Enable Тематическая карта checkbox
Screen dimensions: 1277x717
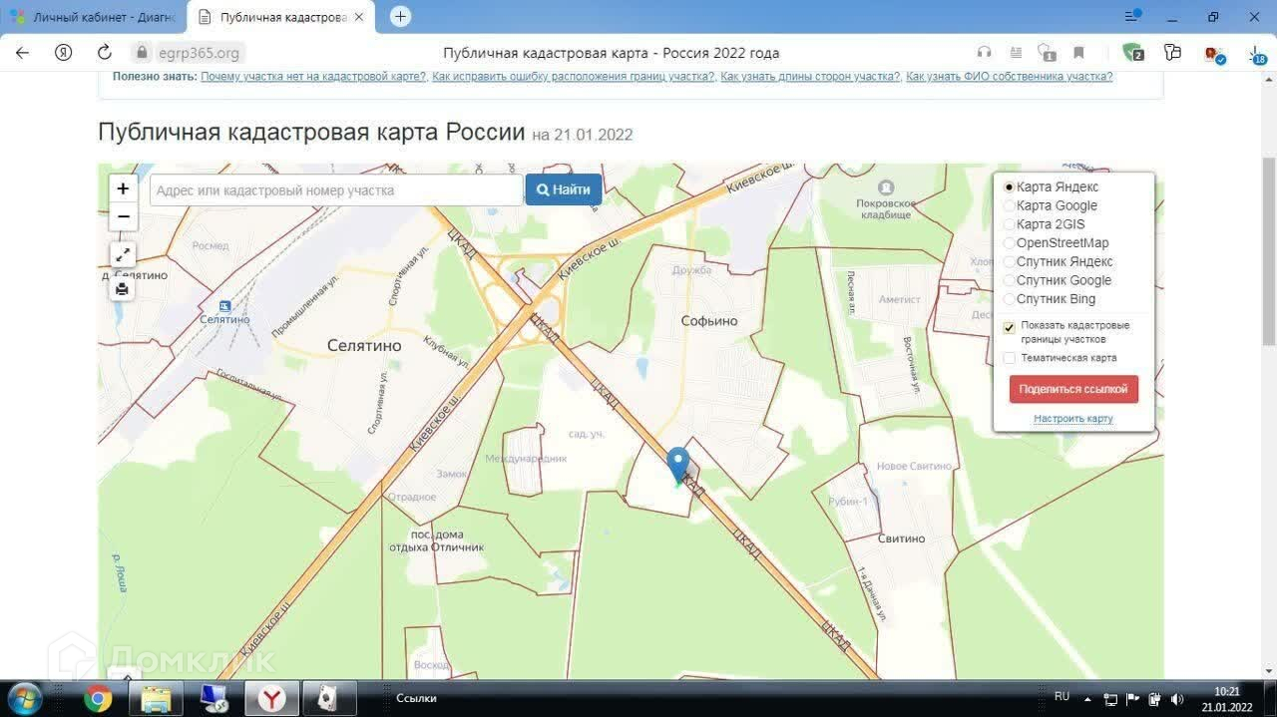pyautogui.click(x=1009, y=358)
